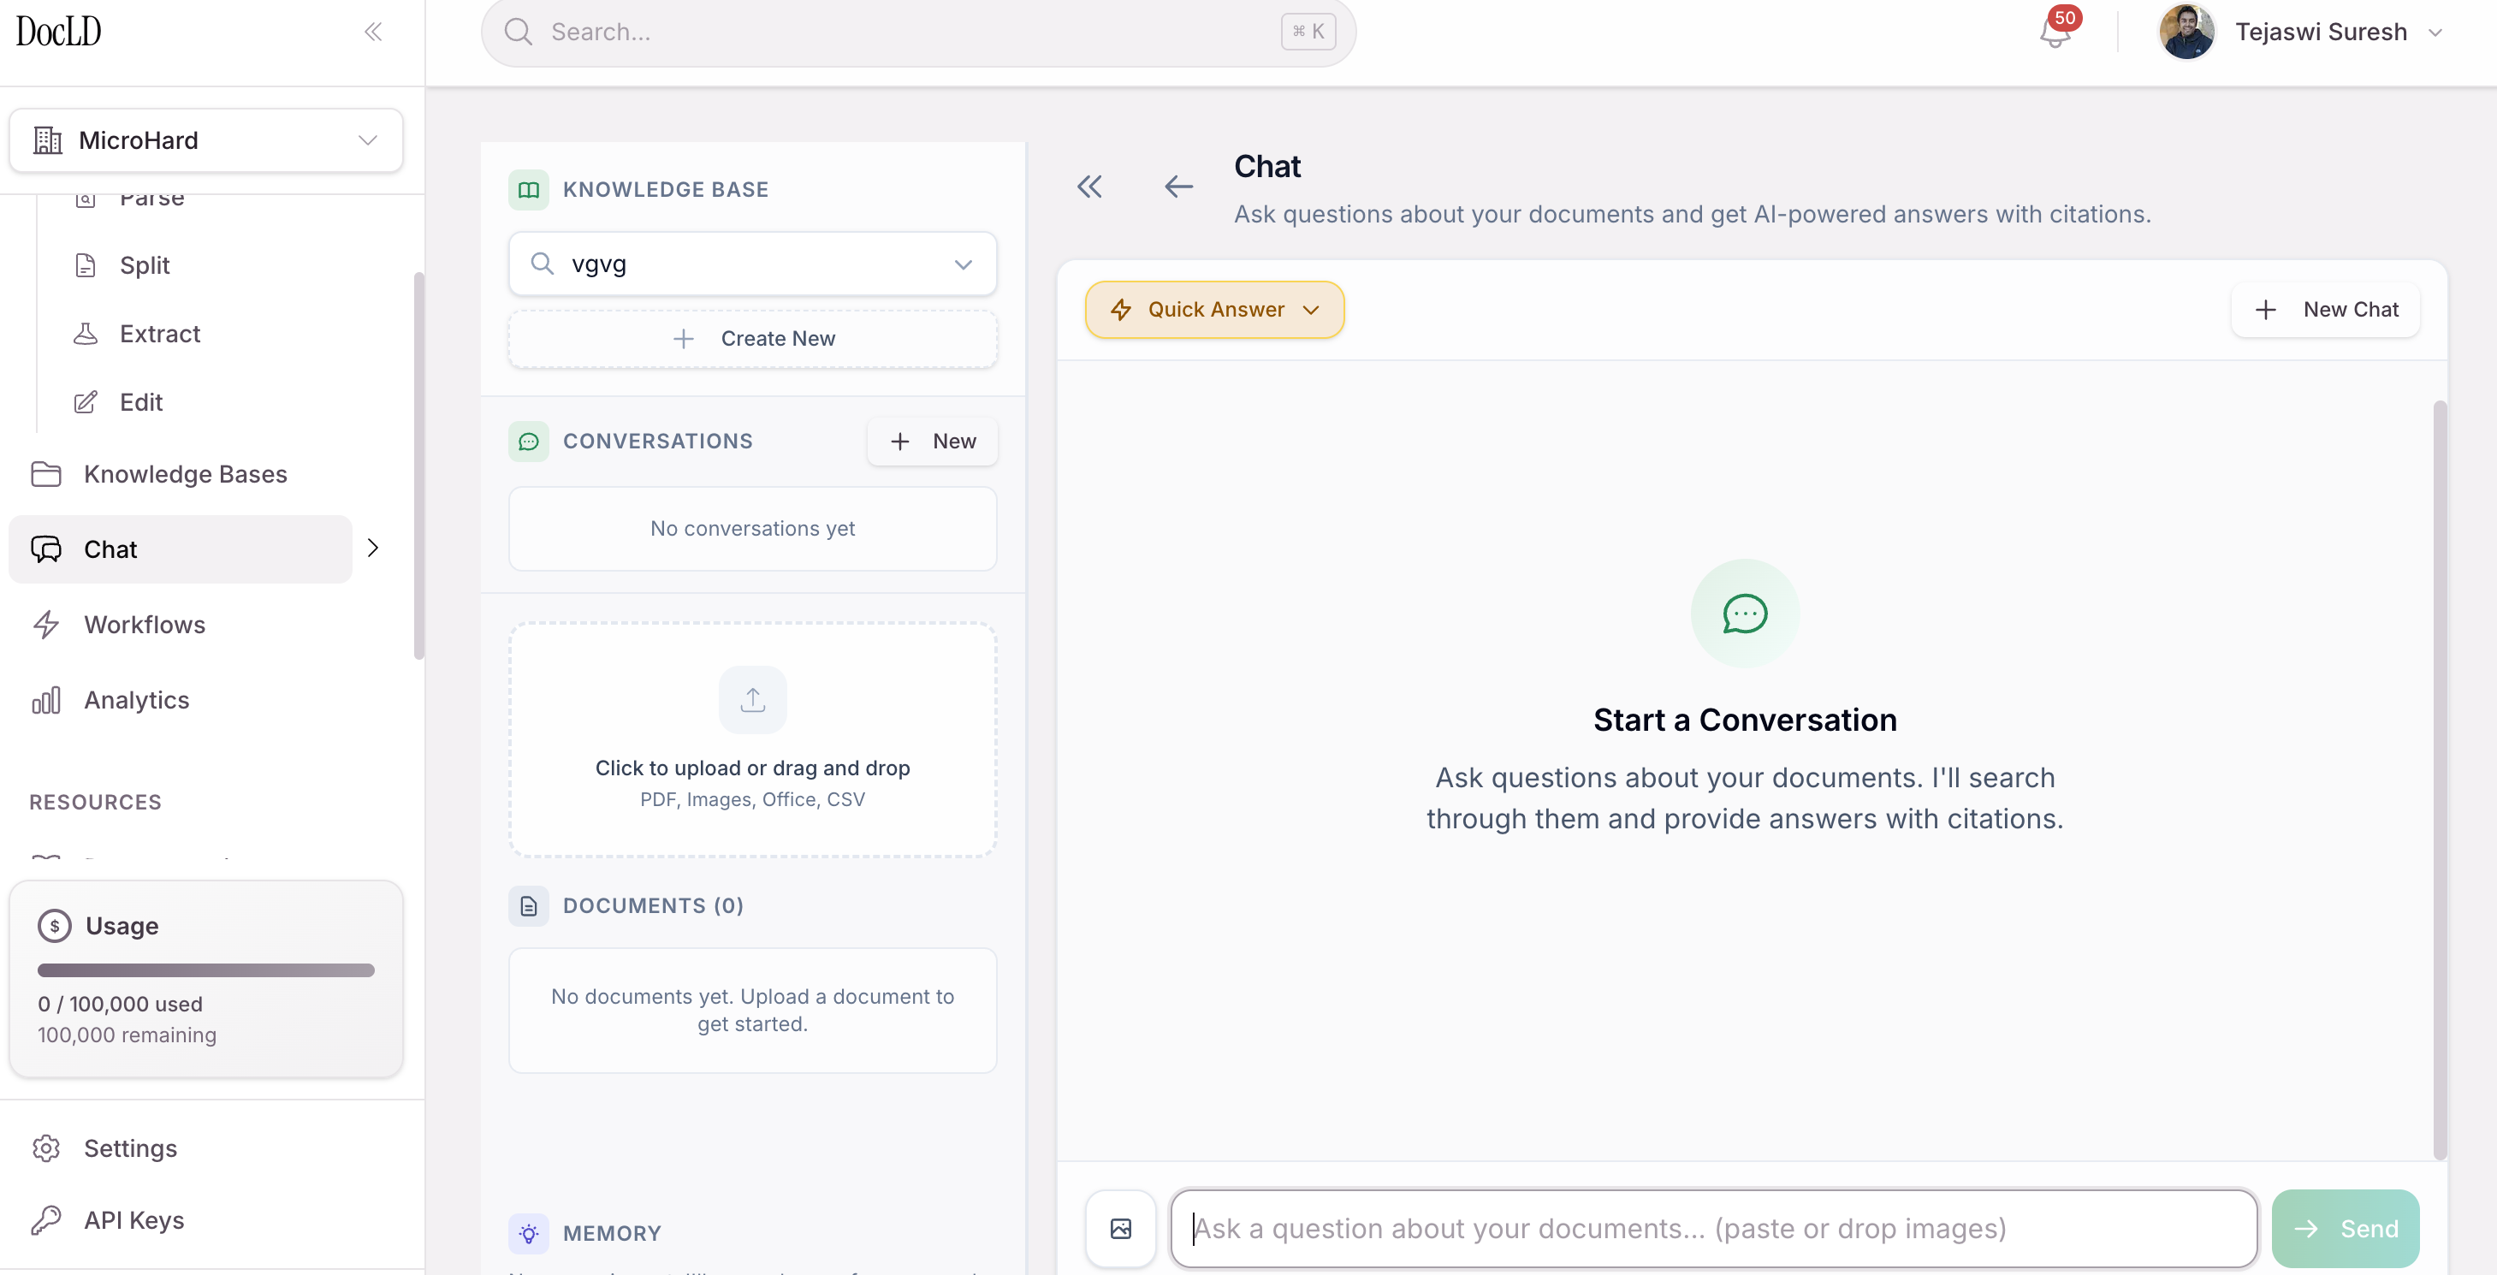Image resolution: width=2497 pixels, height=1275 pixels.
Task: Click the back arrow beside Chat title
Action: pos(1177,187)
